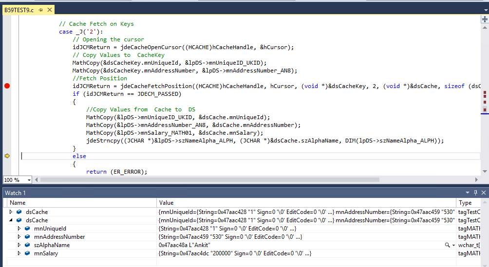Click the horizontal scrollbar right arrow
This screenshot has width=489, height=267.
click(x=476, y=180)
